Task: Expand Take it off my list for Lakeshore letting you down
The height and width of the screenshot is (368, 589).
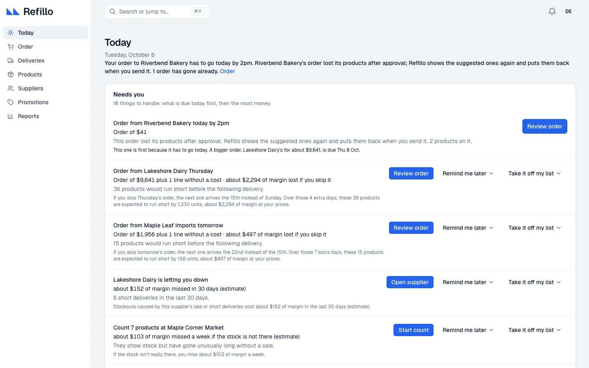Action: coord(535,282)
